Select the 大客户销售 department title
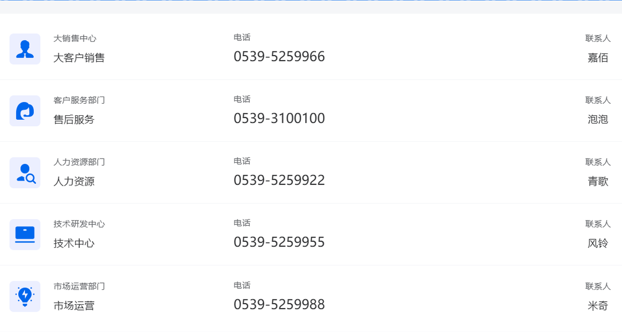 pos(79,58)
